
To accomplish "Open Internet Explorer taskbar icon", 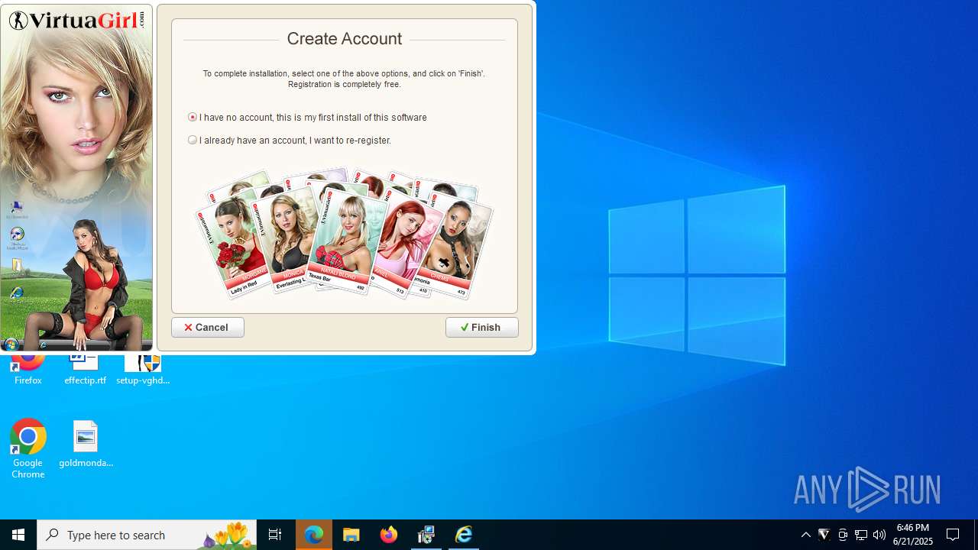I will click(x=464, y=535).
